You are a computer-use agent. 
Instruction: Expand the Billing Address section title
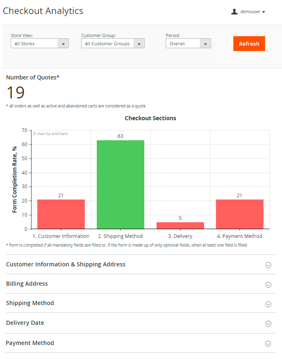tap(27, 284)
